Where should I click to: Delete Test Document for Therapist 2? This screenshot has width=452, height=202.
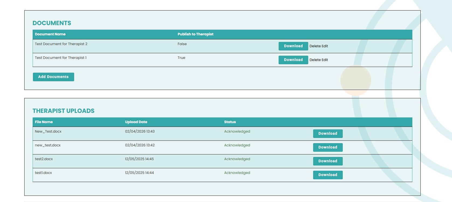(315, 46)
